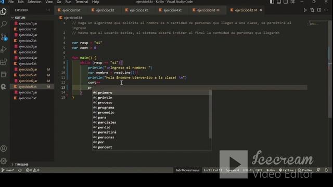Click the autocomplete list scrollbar
Viewport: 333px width, 187px height.
[210, 114]
